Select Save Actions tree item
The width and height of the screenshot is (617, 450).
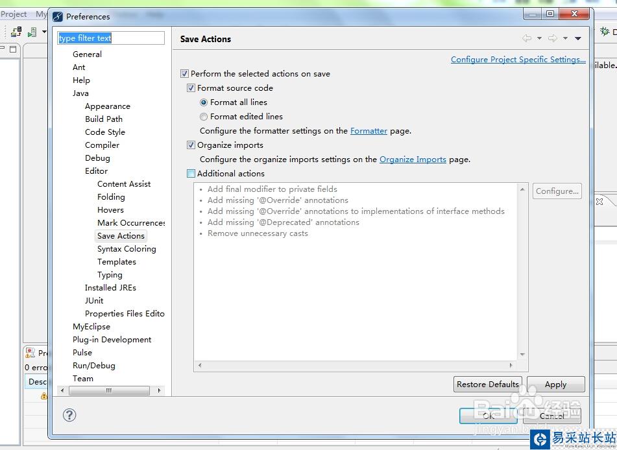[x=121, y=236]
